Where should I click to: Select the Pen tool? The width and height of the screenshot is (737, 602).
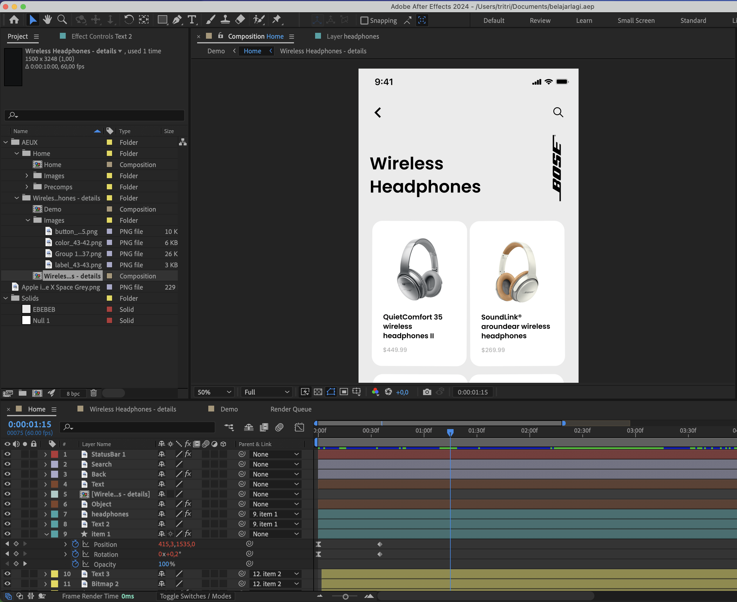coord(177,20)
